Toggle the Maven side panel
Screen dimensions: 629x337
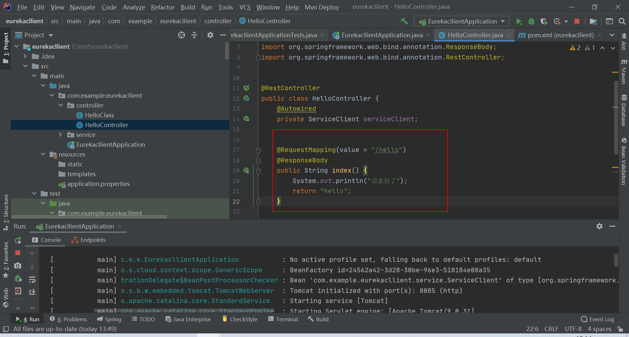(624, 72)
